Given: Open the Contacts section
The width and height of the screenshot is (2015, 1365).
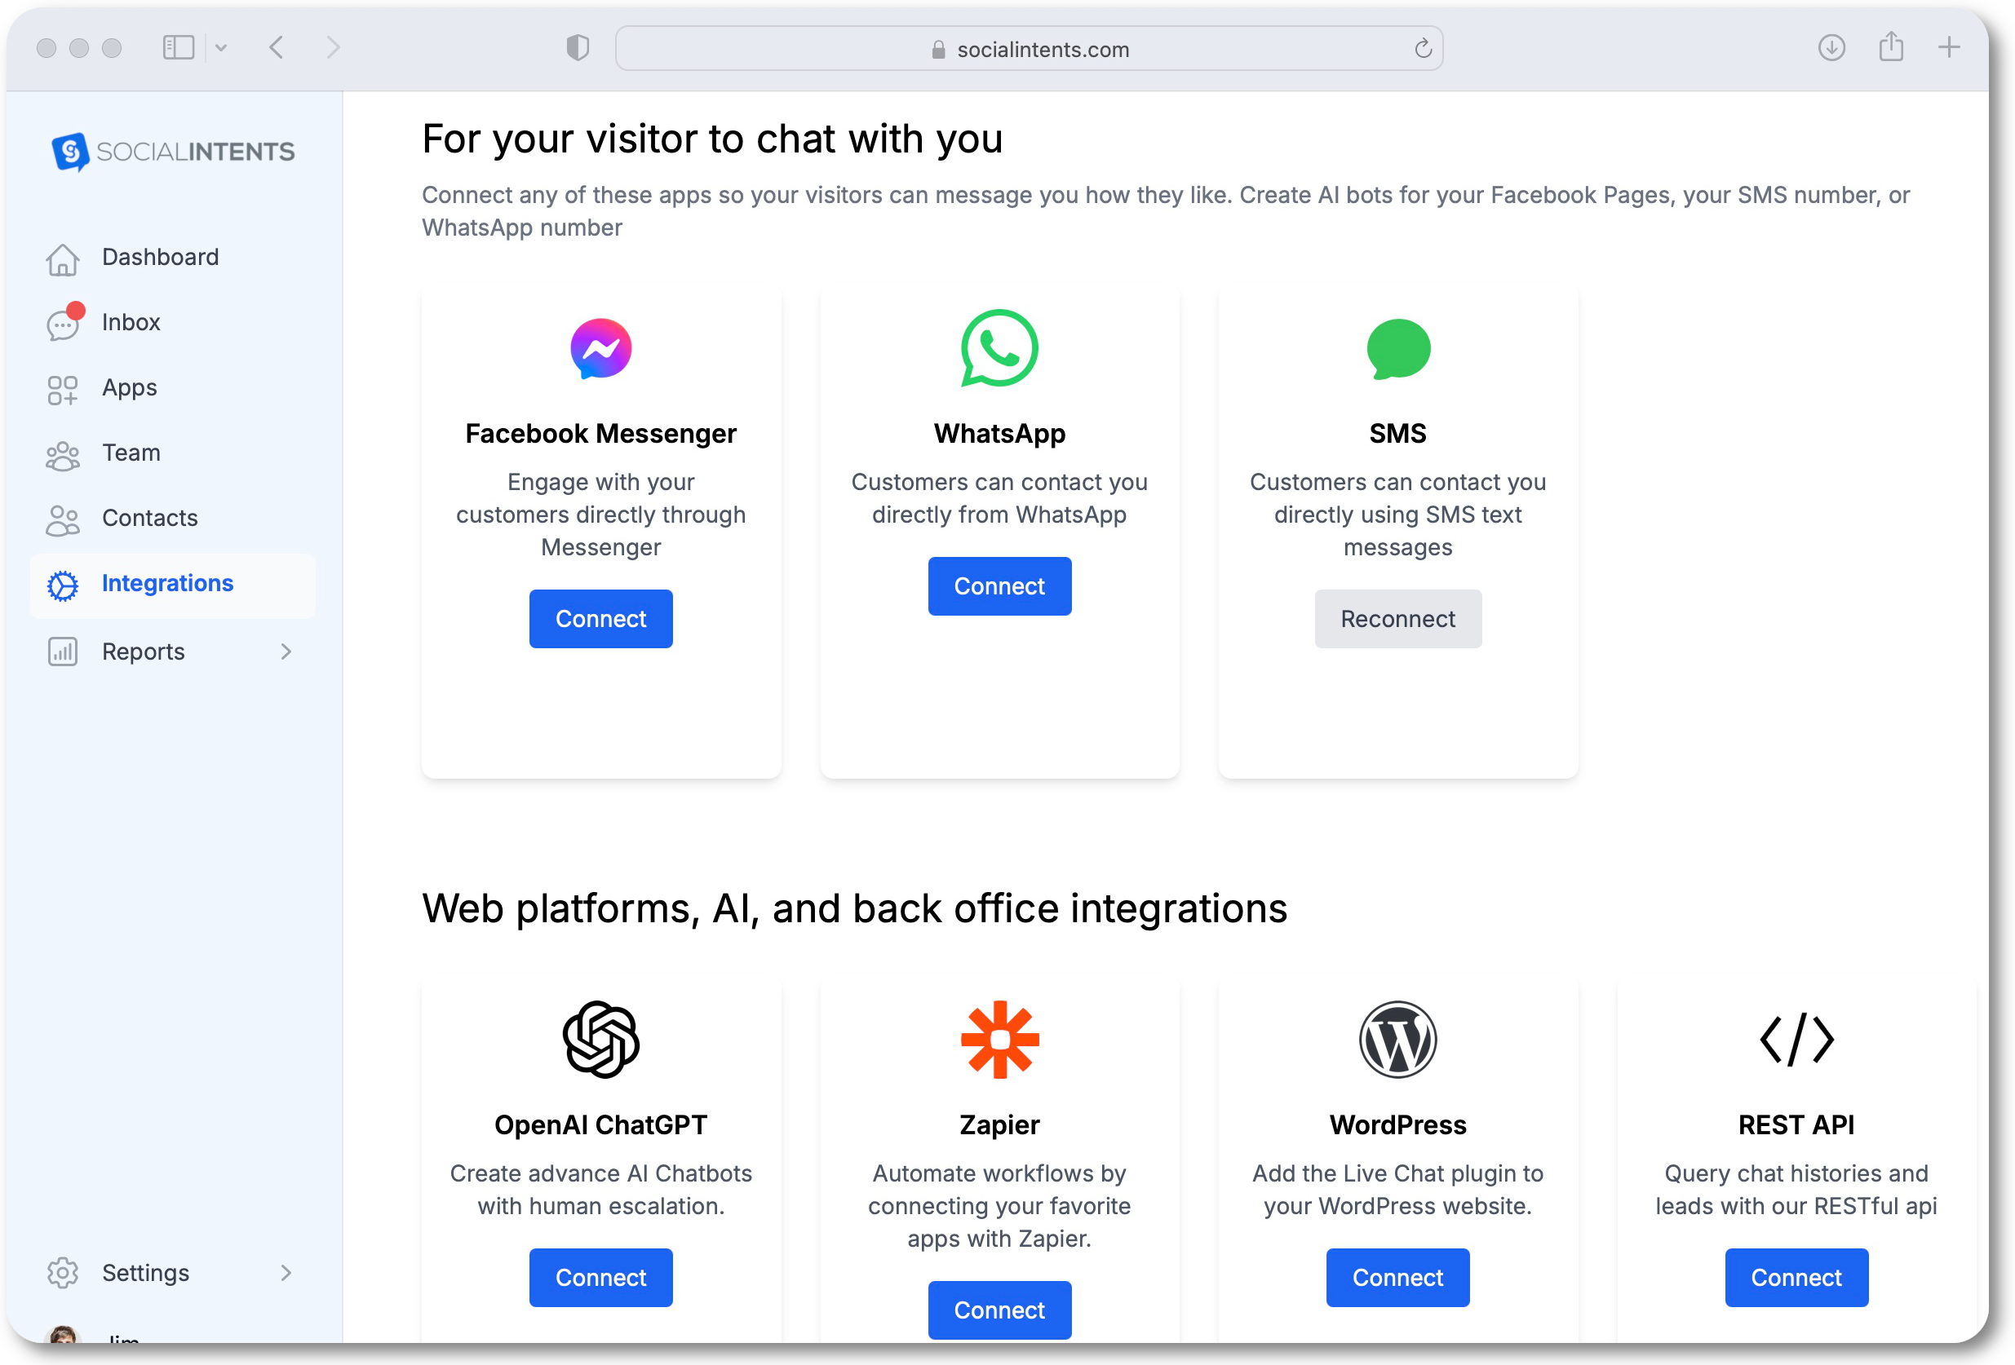Looking at the screenshot, I should [151, 518].
